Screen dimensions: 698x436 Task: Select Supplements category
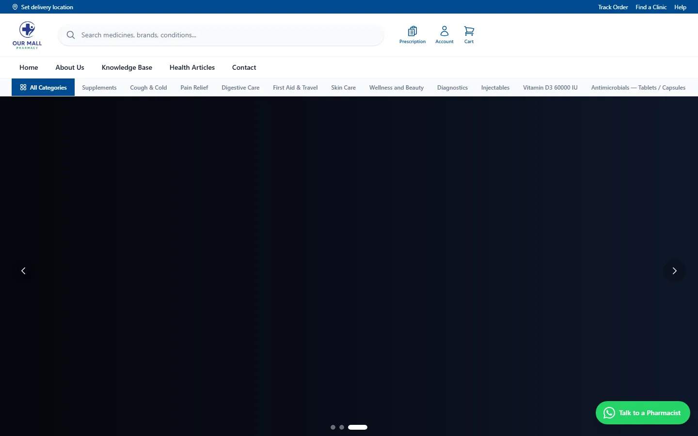(99, 88)
